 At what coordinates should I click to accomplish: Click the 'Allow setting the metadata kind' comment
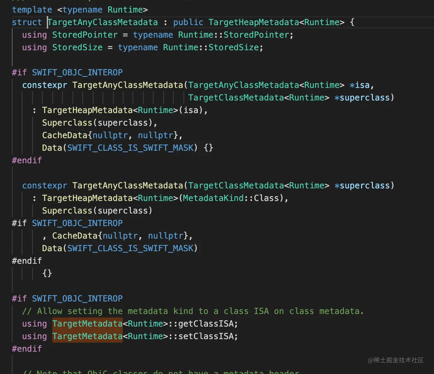pyautogui.click(x=193, y=311)
